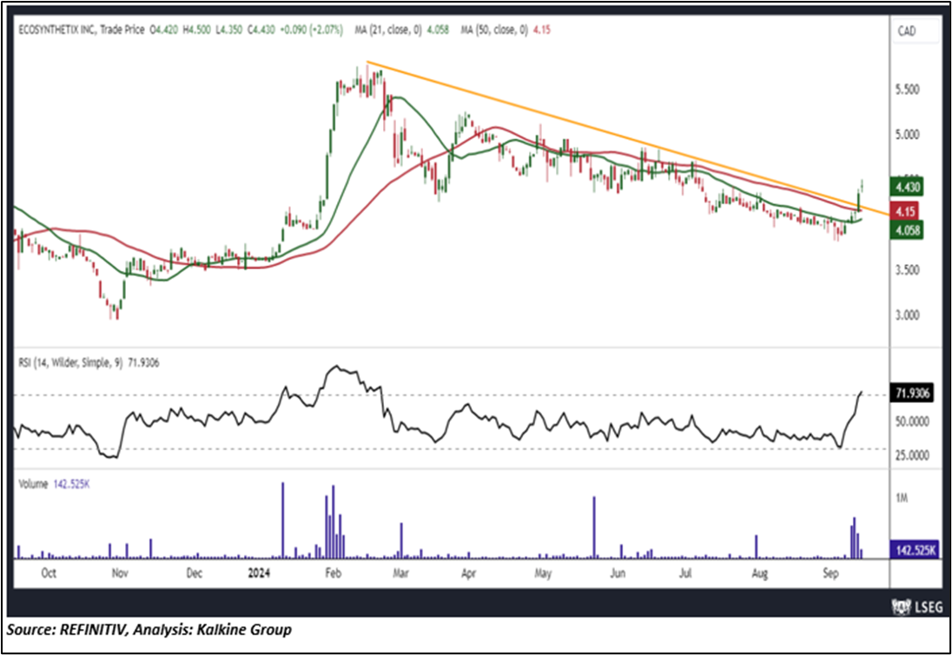952x655 pixels.
Task: Click the 71.9306 RSI value tag
Action: (913, 394)
